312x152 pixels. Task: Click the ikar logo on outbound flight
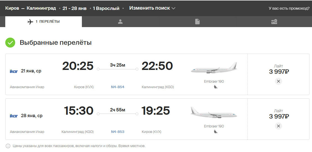coord(14,71)
